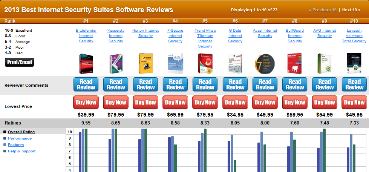The height and width of the screenshot is (172, 369).
Task: Click Buy Now above the $79.99 price
Action: 145,102
